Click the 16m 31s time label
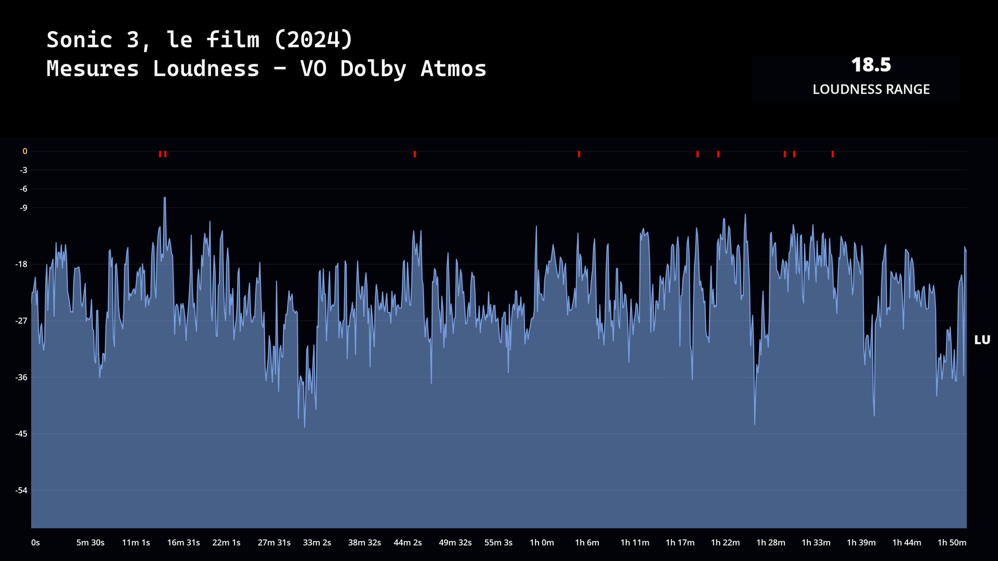998x561 pixels. (183, 542)
